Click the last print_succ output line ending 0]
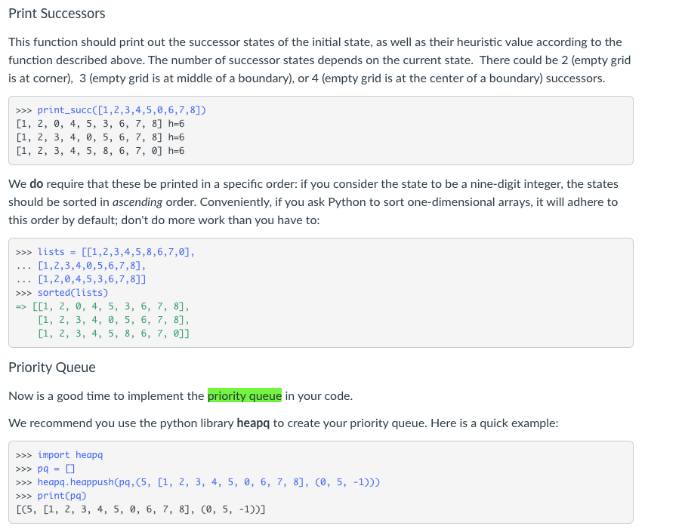Viewport: 682px width, 532px height. pyautogui.click(x=100, y=151)
